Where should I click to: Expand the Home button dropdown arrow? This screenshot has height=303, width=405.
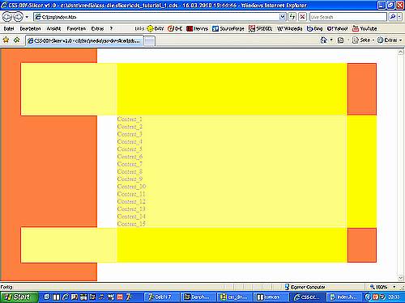coord(331,40)
